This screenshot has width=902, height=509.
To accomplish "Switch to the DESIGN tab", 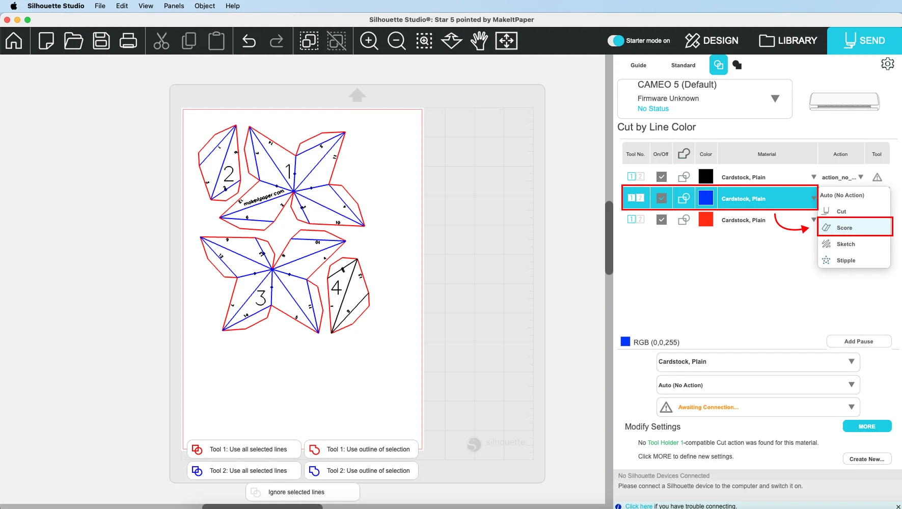I will pyautogui.click(x=712, y=40).
